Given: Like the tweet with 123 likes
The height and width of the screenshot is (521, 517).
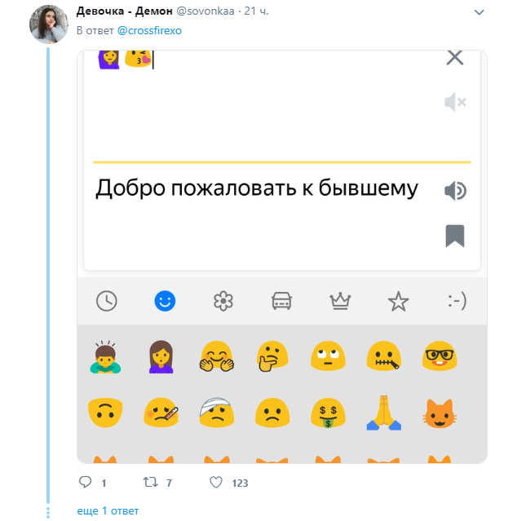Looking at the screenshot, I should 216,482.
